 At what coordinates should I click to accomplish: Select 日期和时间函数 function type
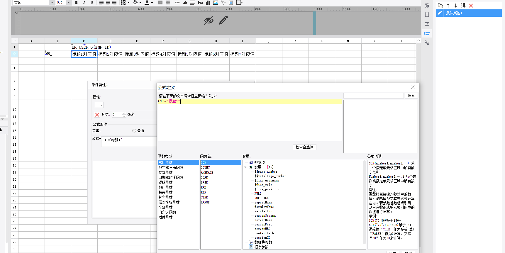pyautogui.click(x=171, y=177)
